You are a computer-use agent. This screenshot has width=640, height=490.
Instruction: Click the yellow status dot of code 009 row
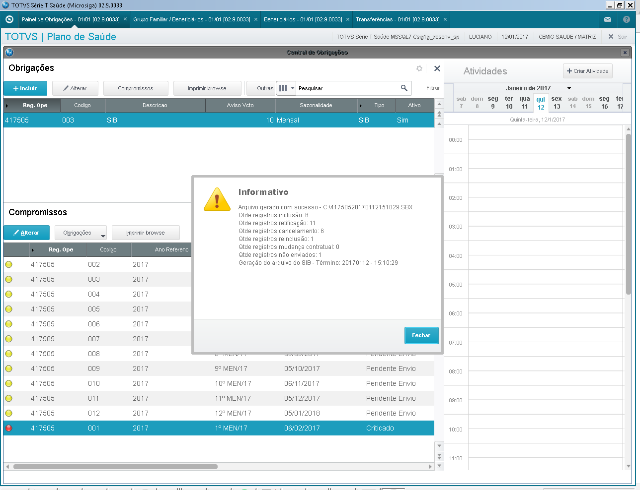point(8,368)
